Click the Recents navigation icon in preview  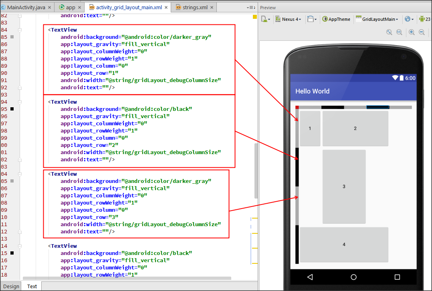coord(397,277)
